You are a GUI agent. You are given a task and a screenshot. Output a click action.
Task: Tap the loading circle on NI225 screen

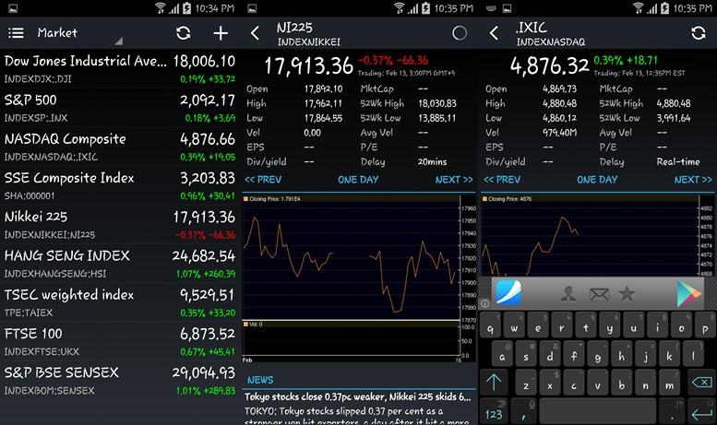(x=460, y=33)
